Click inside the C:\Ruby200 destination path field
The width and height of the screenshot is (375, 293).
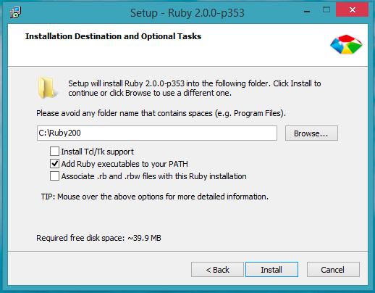[157, 133]
